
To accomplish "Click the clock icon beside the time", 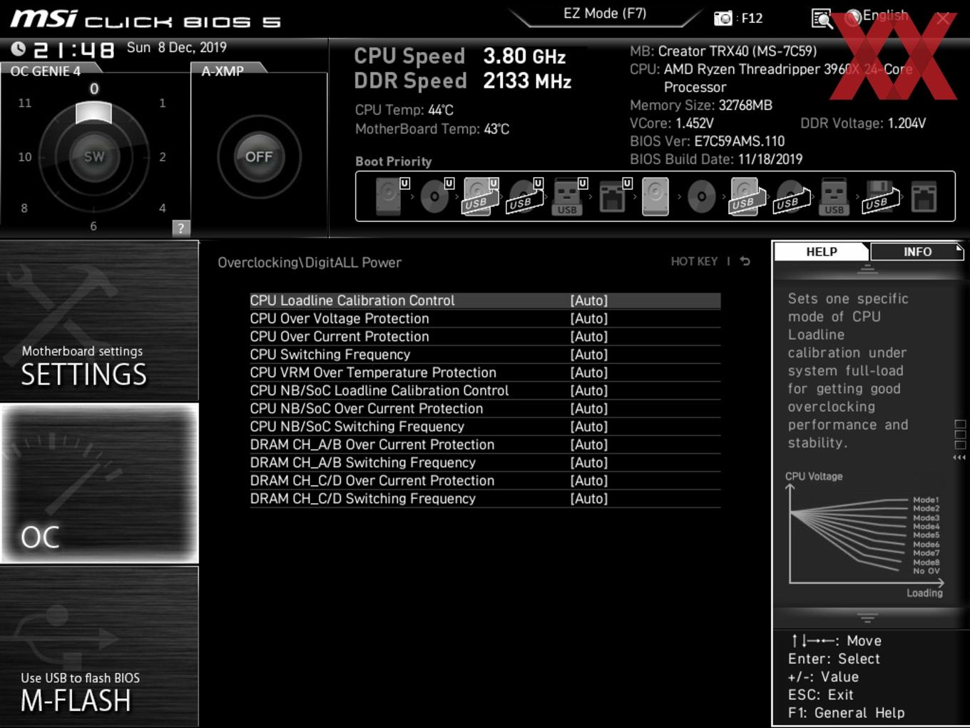I will [18, 49].
